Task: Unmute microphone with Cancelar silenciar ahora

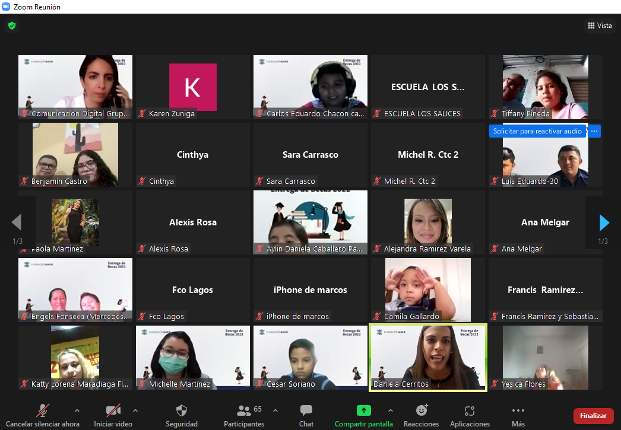Action: pyautogui.click(x=43, y=410)
